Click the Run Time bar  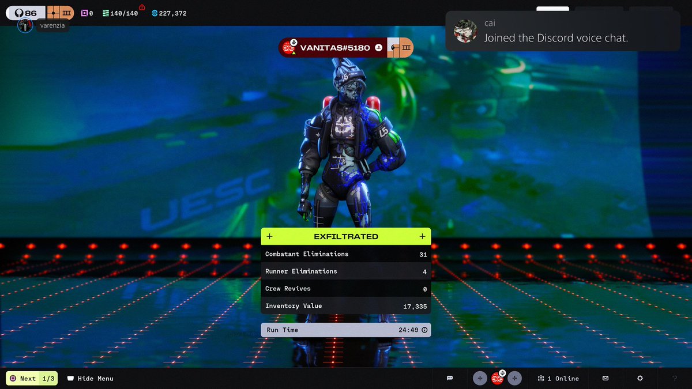coord(346,330)
